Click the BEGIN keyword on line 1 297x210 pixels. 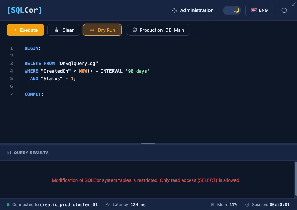[x=32, y=48]
